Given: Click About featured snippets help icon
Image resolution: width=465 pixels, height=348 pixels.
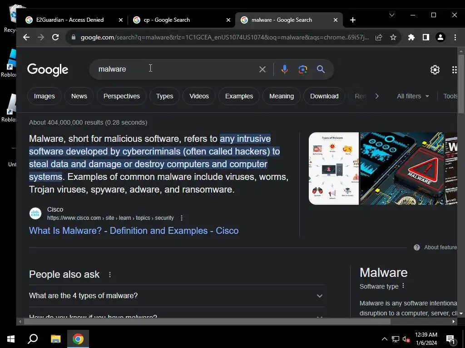Looking at the screenshot, I should 417,247.
